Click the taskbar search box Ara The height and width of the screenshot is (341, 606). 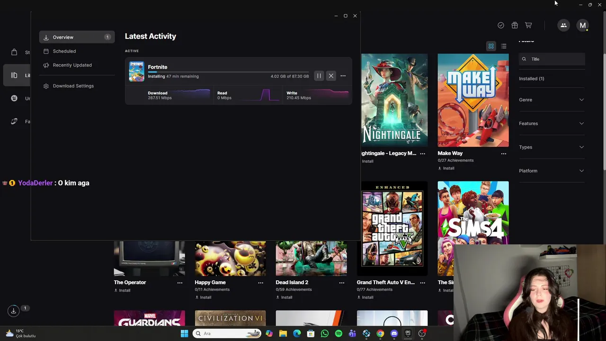point(227,333)
